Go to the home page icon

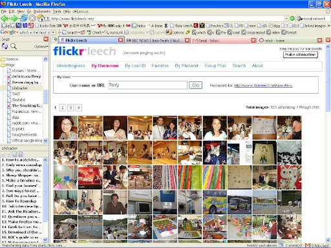[x=41, y=18]
